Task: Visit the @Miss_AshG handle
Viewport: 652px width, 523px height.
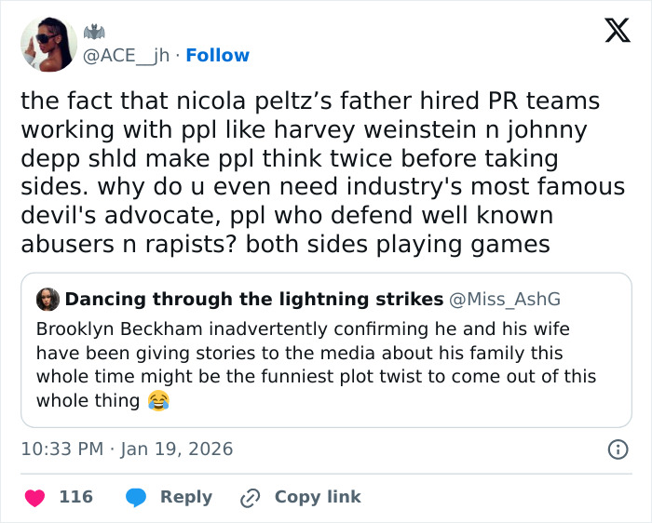Action: [x=506, y=300]
